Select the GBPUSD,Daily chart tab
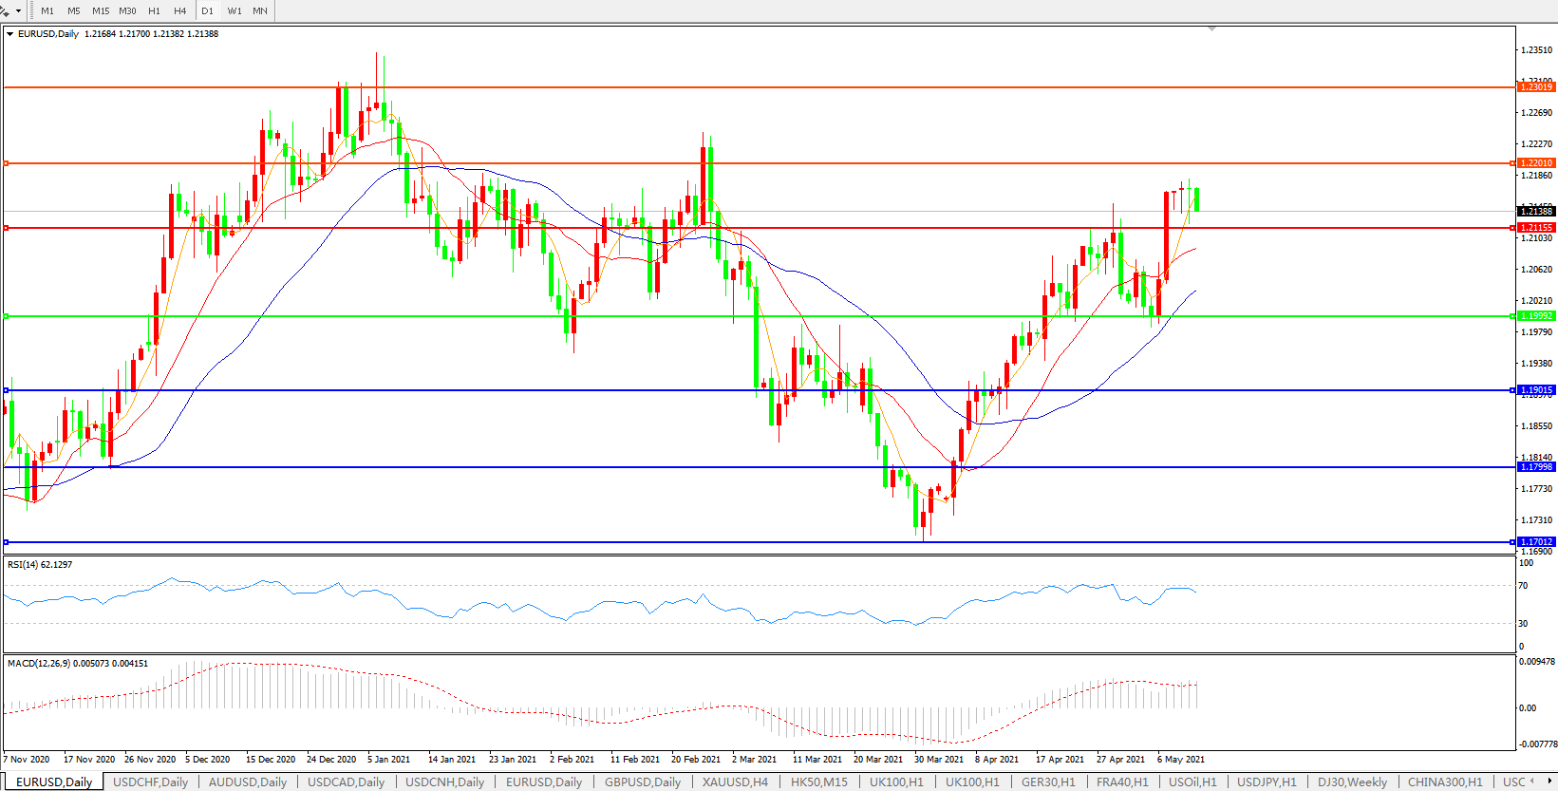This screenshot has height=791, width=1558. (642, 782)
